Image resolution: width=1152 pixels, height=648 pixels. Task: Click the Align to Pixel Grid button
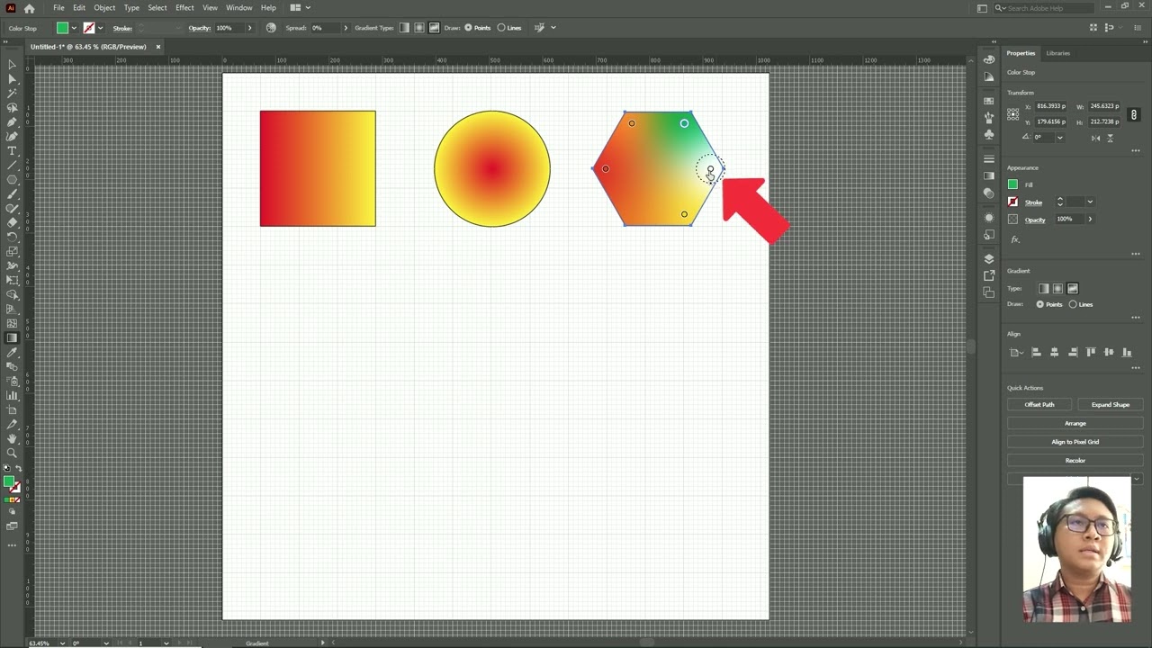tap(1075, 442)
